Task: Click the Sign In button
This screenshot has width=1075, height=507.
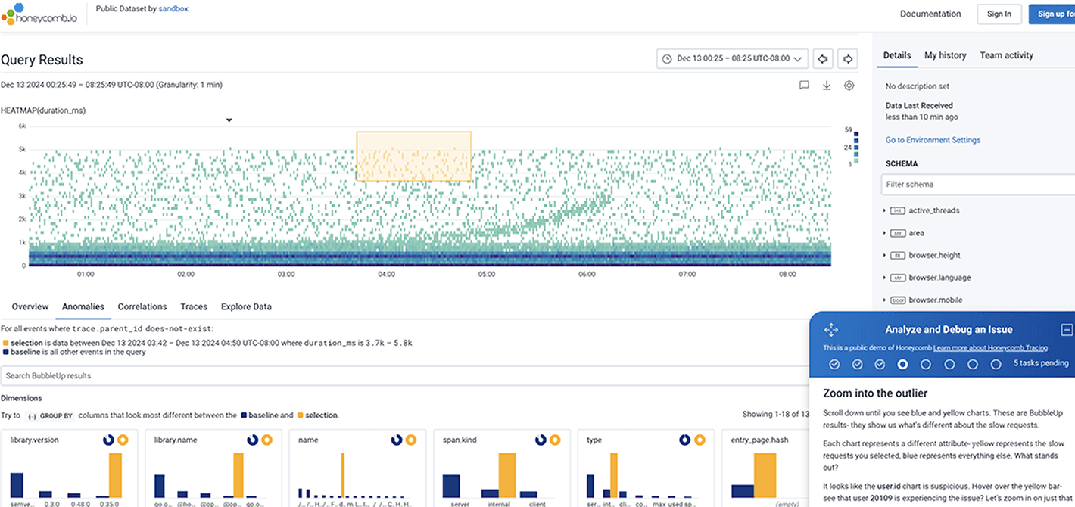Action: point(999,14)
